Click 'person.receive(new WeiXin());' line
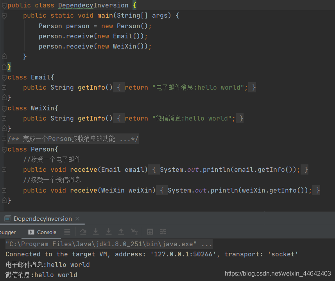335x281 pixels. 95,47
